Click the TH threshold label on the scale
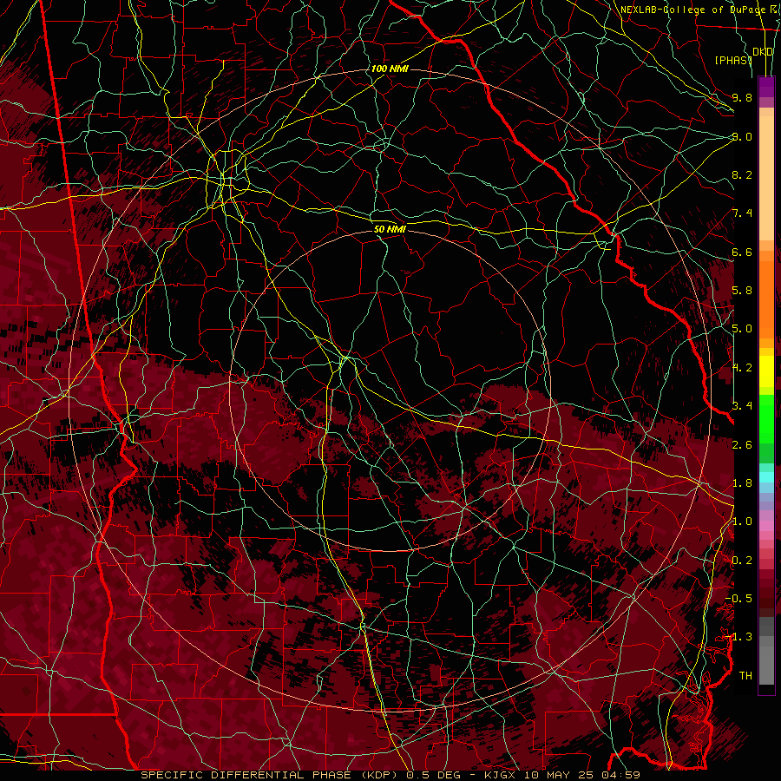Viewport: 781px width, 781px height. coord(745,675)
